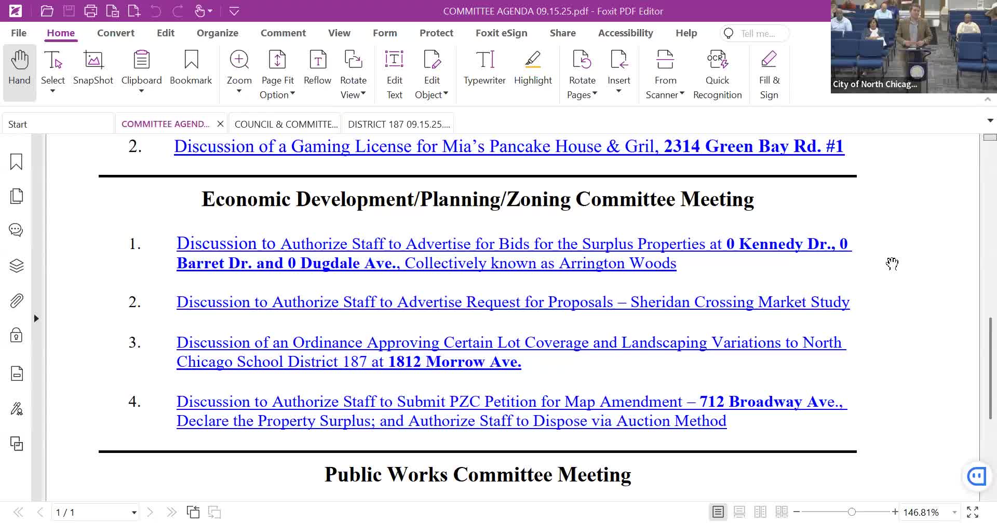Click the Mia's Pancake House gaming license link

508,147
